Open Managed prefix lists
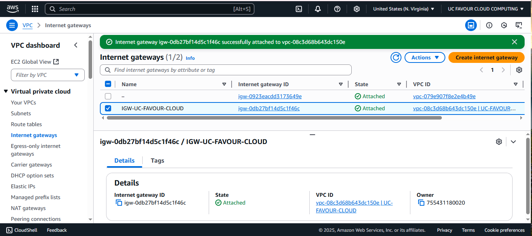532x236 pixels. 36,197
